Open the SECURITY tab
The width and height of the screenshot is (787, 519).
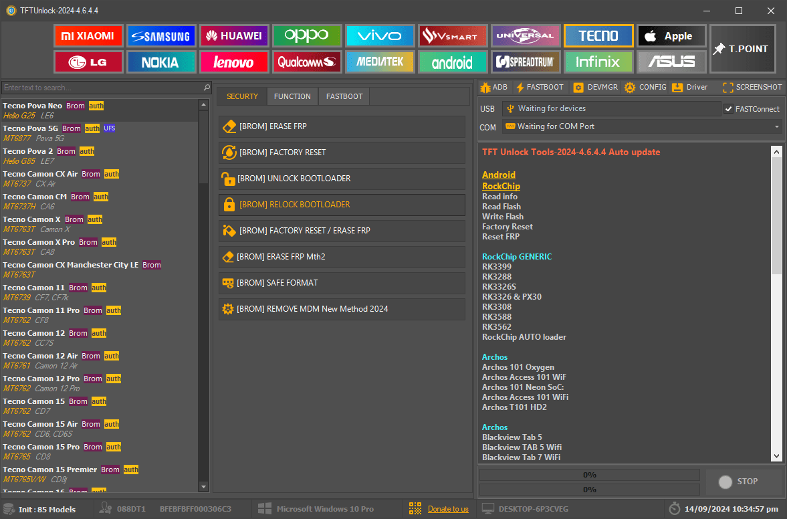coord(241,96)
